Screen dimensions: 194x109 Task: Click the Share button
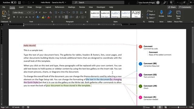172,7
